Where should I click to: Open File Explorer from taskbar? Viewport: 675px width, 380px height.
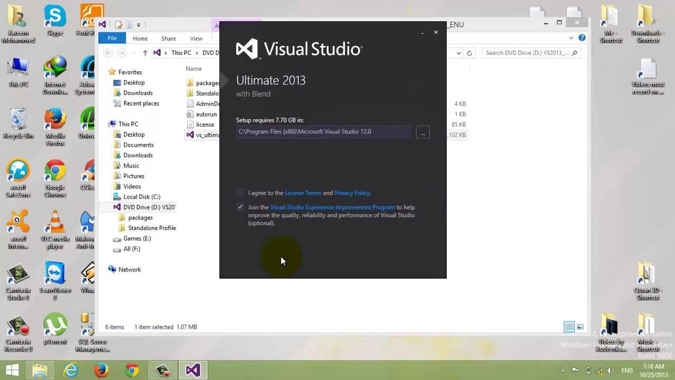(40, 370)
